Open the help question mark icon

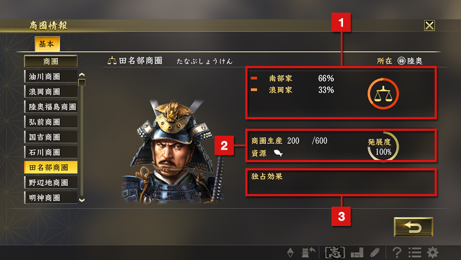coord(397,252)
